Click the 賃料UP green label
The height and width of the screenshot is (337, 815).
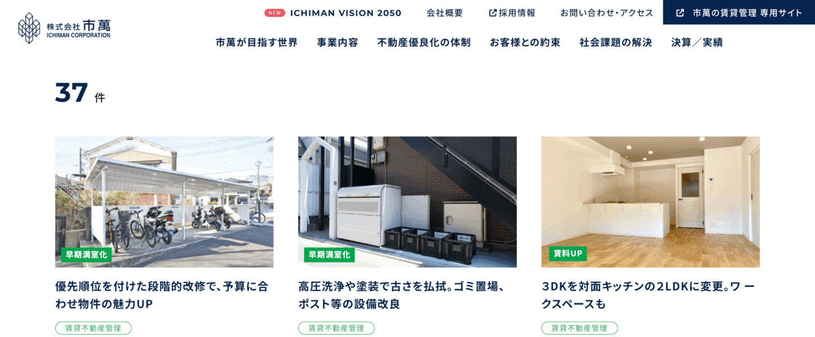point(568,253)
